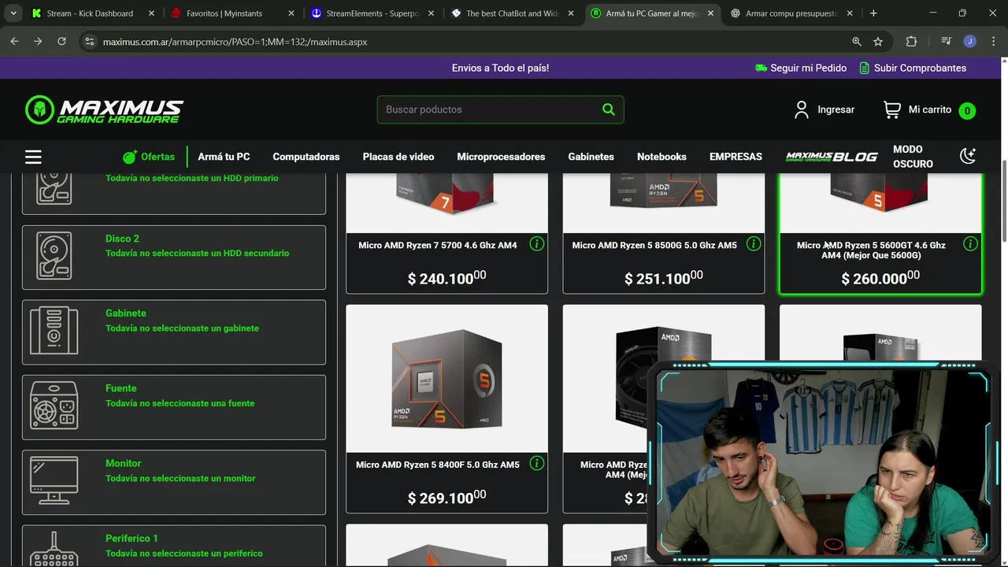Screen dimensions: 1008x567
Task: Click Micro AMD Ryzen 5 8500G title
Action: [654, 245]
